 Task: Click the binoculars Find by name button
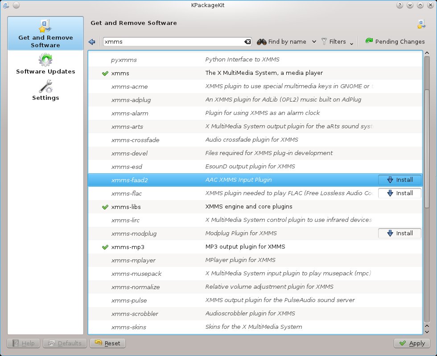281,42
